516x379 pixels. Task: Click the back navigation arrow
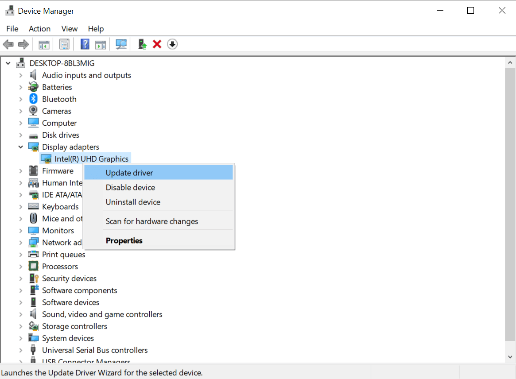tap(8, 44)
